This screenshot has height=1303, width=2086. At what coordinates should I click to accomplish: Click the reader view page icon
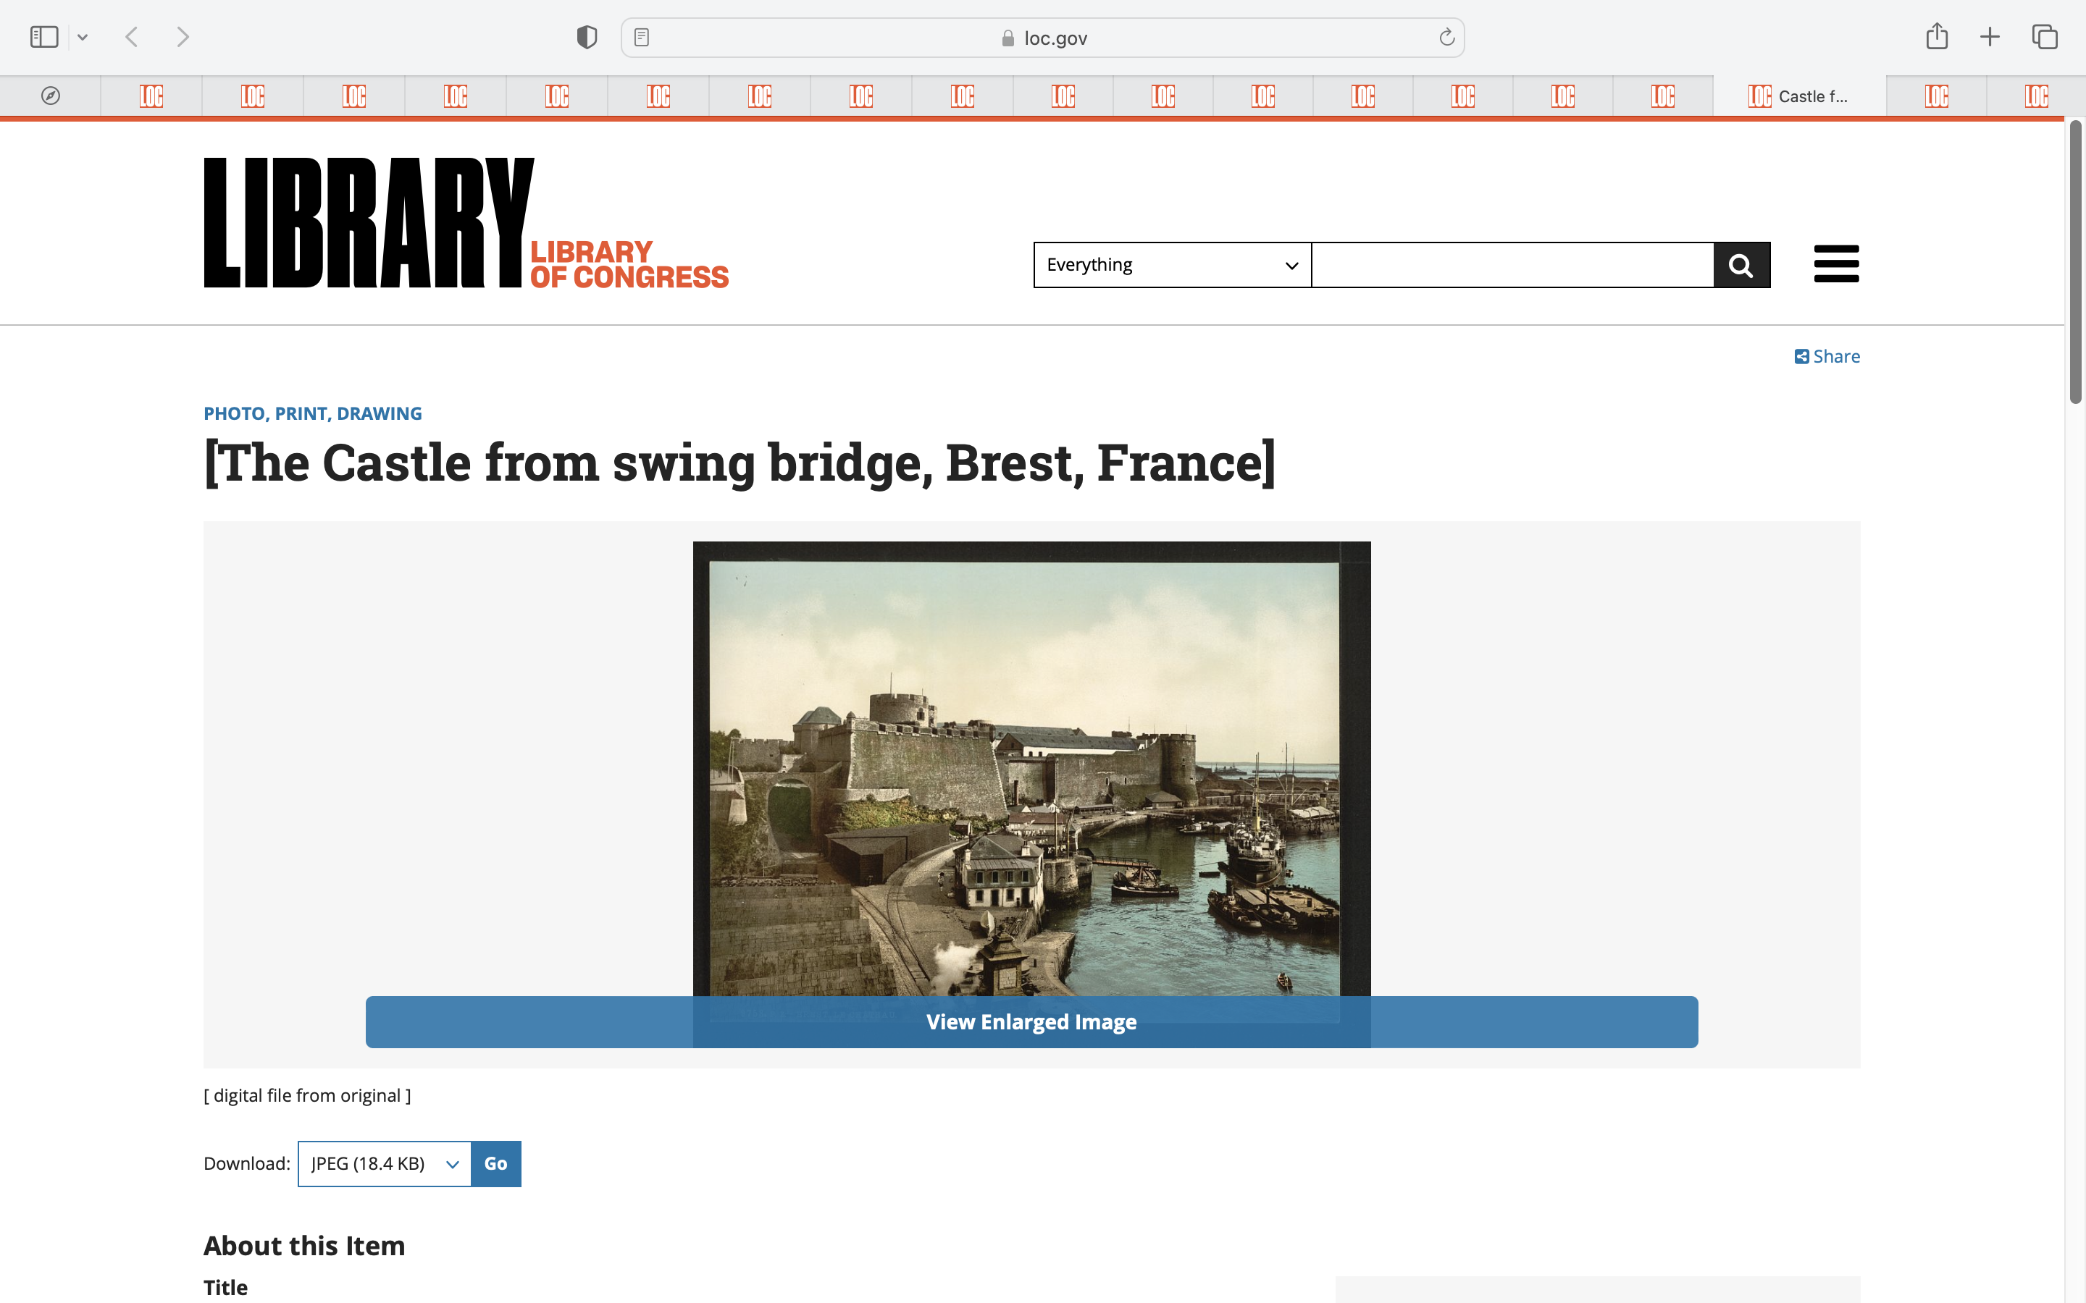point(641,37)
